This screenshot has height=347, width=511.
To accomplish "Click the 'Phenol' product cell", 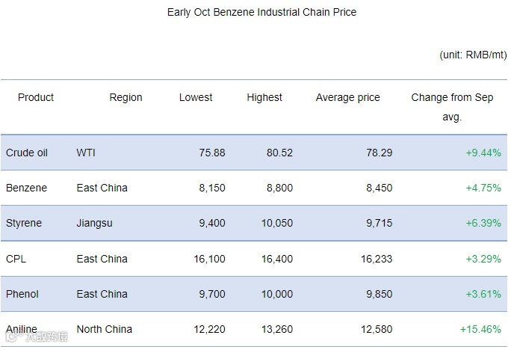I will (23, 294).
